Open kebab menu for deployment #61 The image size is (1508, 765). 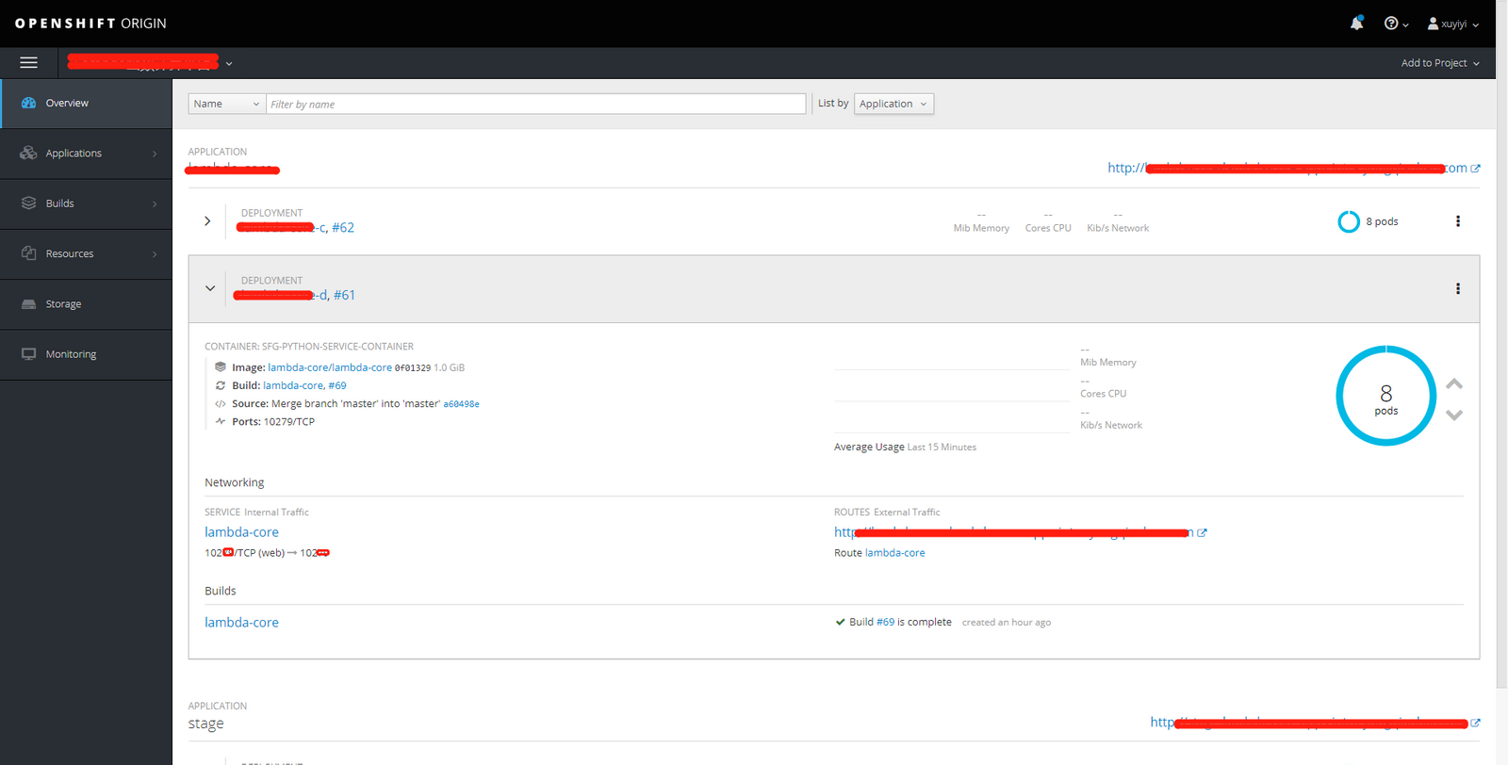1457,289
